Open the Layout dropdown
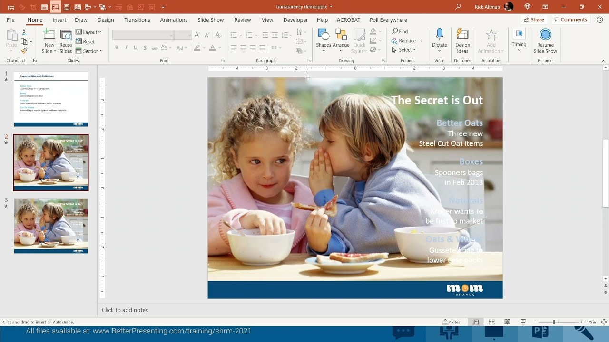The width and height of the screenshot is (609, 342). (x=88, y=32)
